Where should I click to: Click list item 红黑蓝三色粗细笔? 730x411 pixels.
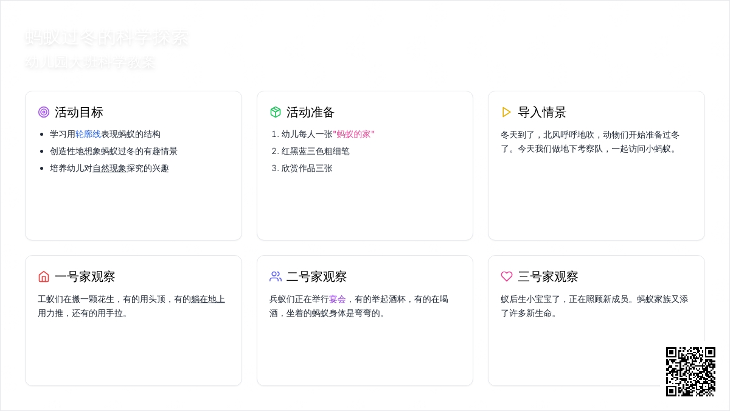tap(315, 151)
